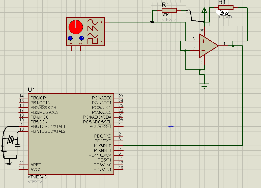Click the red dial on the signal generator
The height and width of the screenshot is (188, 261).
[x=76, y=27]
